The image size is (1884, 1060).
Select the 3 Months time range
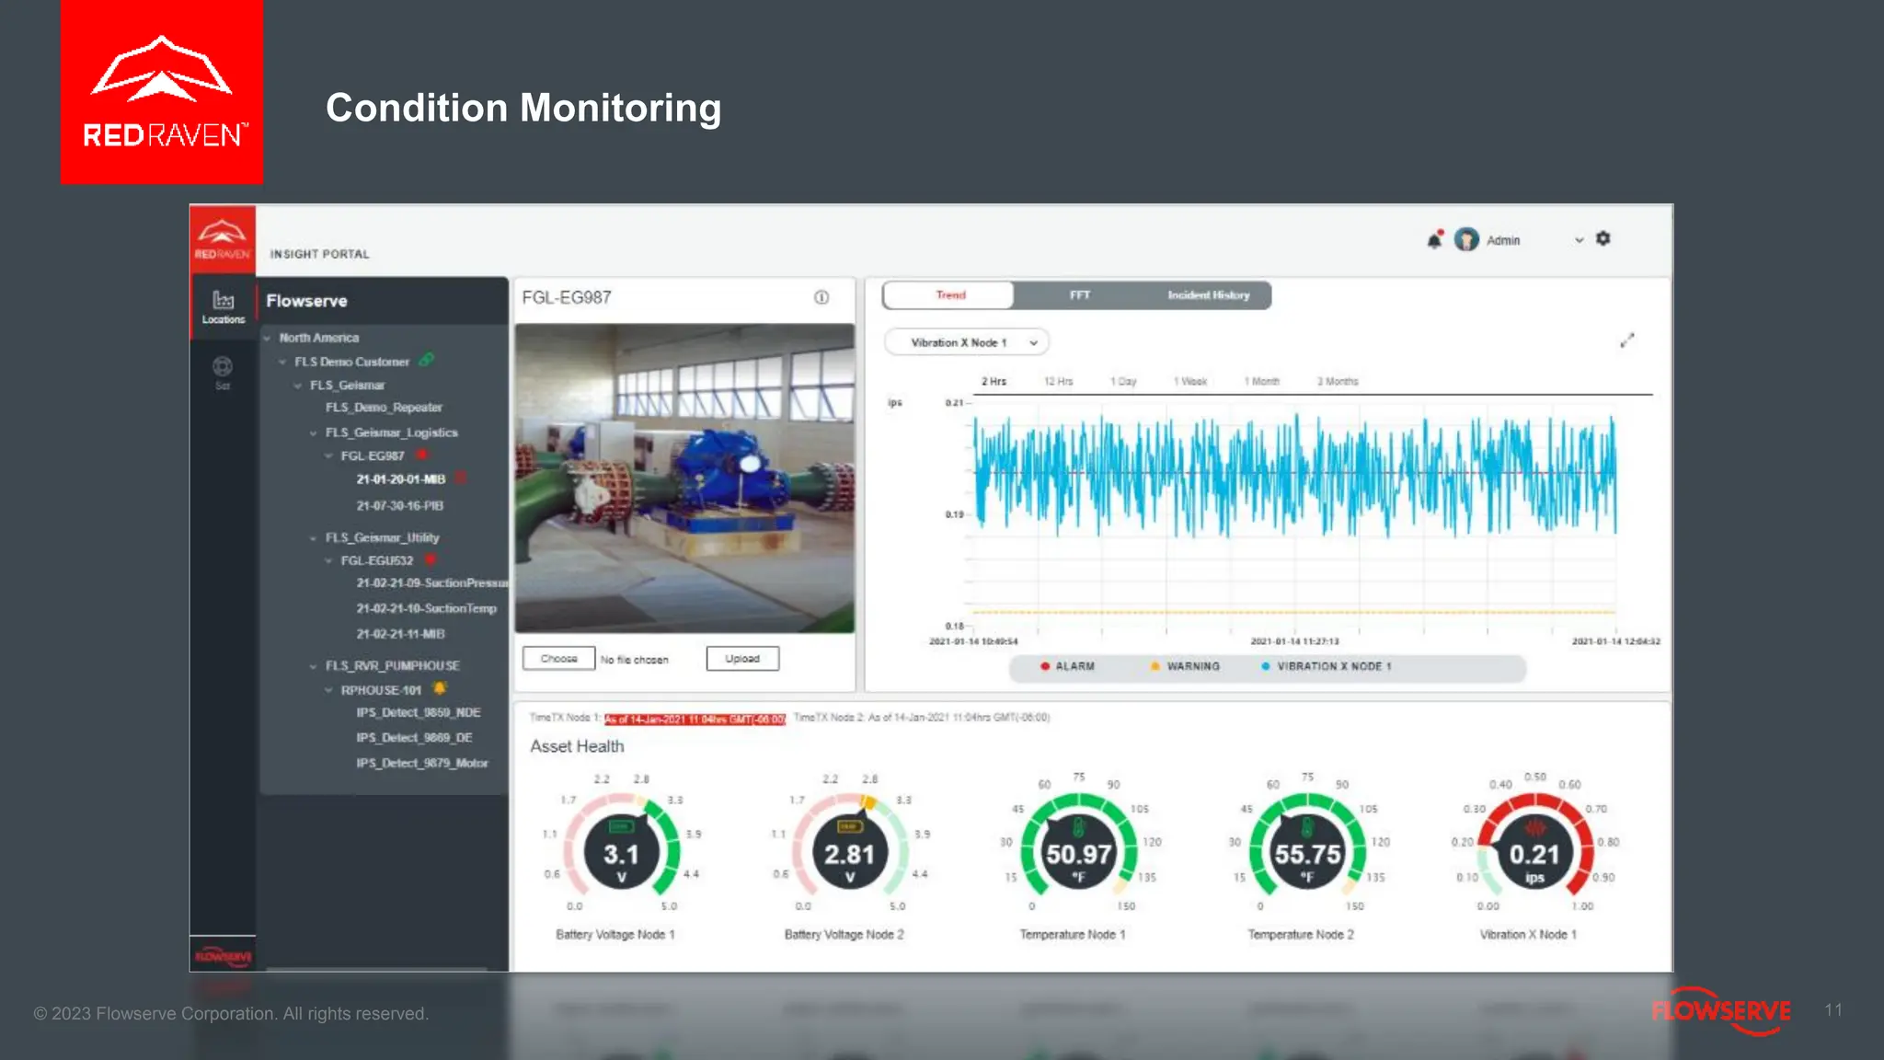[x=1338, y=381]
